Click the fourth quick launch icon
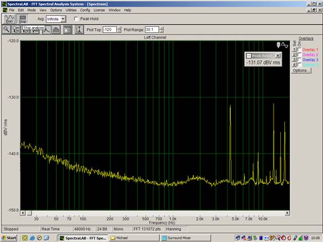 (47, 238)
